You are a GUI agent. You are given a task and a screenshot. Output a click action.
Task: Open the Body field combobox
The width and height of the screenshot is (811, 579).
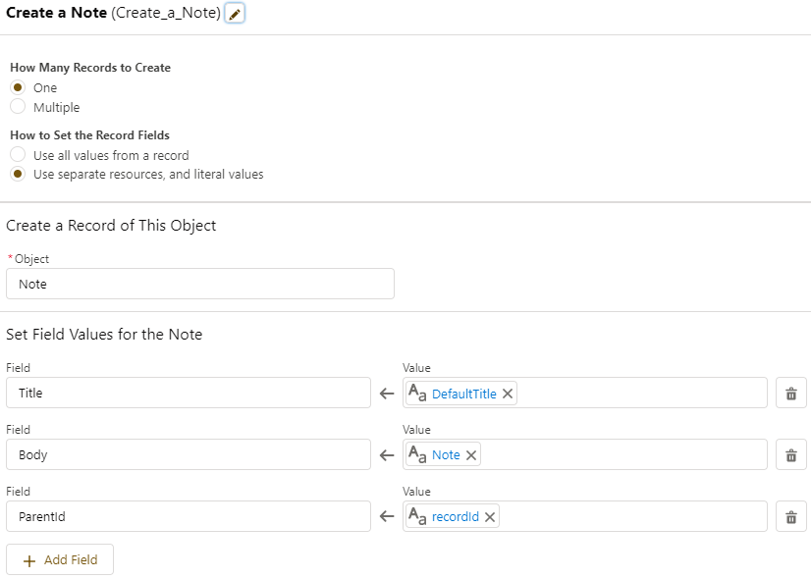pos(189,455)
